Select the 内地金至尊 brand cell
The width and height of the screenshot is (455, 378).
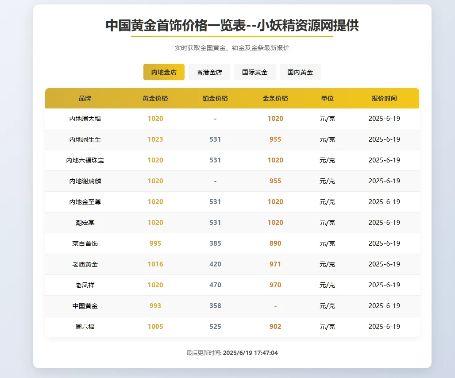tap(85, 202)
